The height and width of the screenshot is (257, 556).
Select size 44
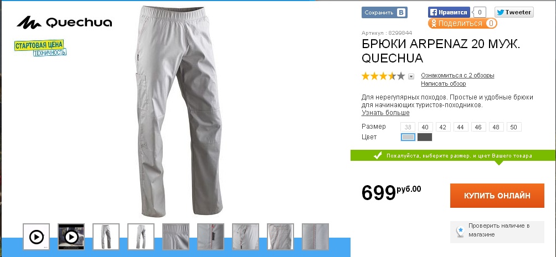coord(461,127)
